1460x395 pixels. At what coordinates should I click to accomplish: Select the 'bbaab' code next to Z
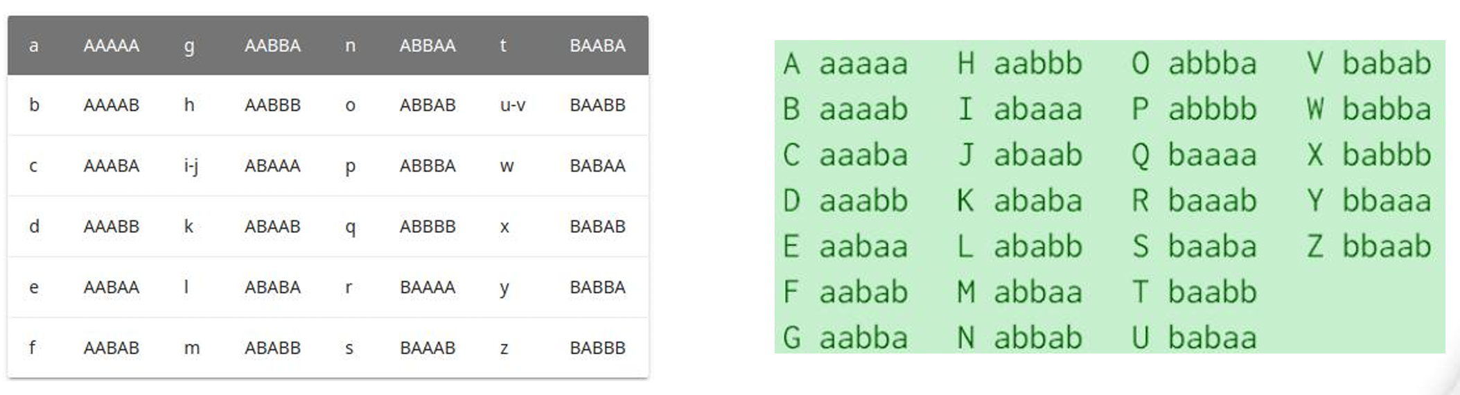1387,247
